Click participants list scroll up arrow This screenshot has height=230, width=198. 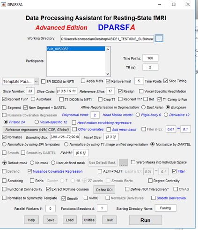click(x=108, y=49)
